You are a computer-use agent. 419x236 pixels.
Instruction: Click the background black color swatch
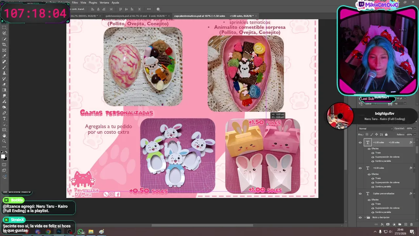[6, 159]
